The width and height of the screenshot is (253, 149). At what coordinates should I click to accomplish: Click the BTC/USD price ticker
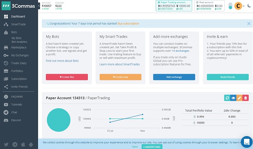coord(47,6)
